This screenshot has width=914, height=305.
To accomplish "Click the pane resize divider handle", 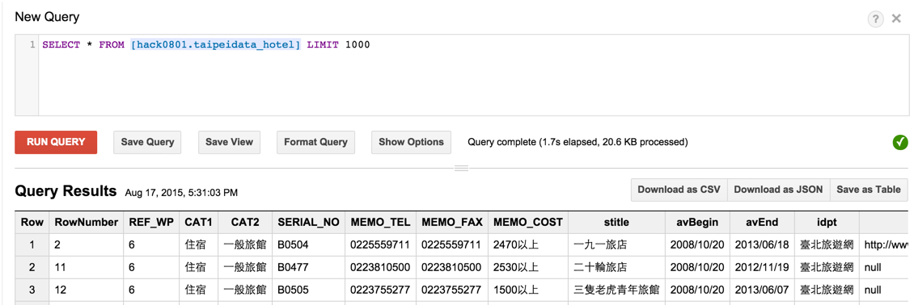I will (x=461, y=169).
